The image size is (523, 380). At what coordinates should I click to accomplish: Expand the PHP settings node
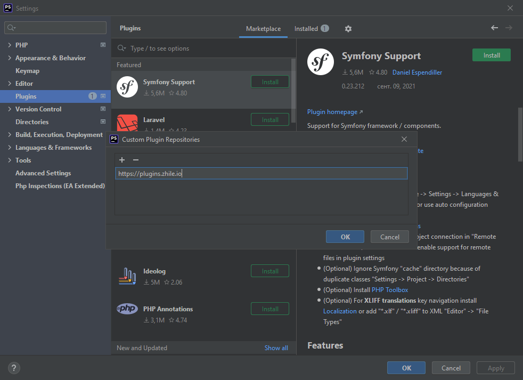pyautogui.click(x=10, y=45)
